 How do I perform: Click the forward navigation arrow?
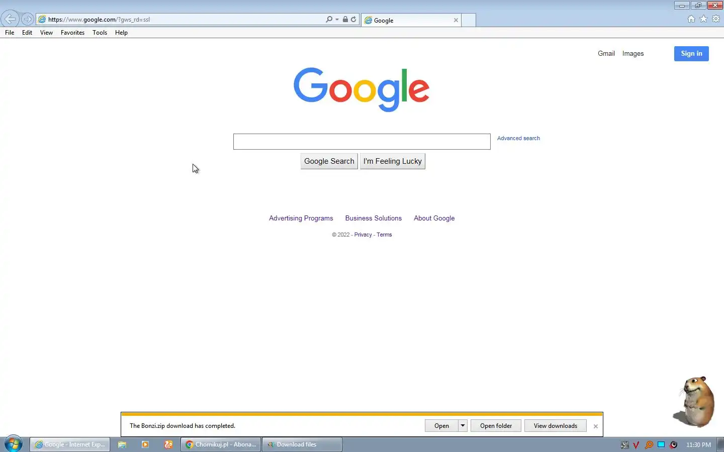[28, 20]
